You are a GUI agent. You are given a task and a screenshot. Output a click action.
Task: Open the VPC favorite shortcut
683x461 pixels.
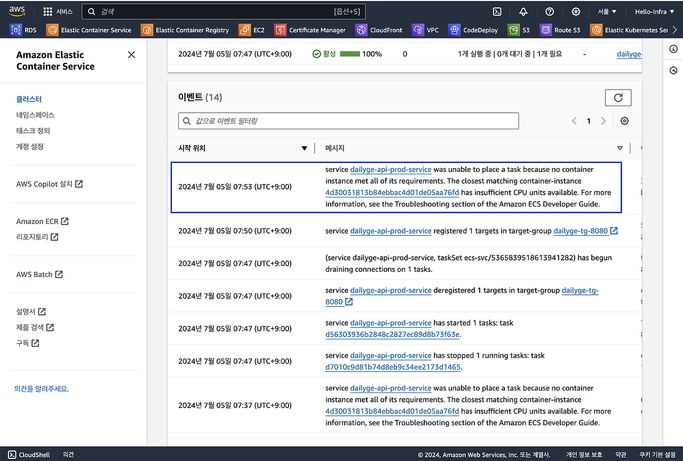pos(425,30)
